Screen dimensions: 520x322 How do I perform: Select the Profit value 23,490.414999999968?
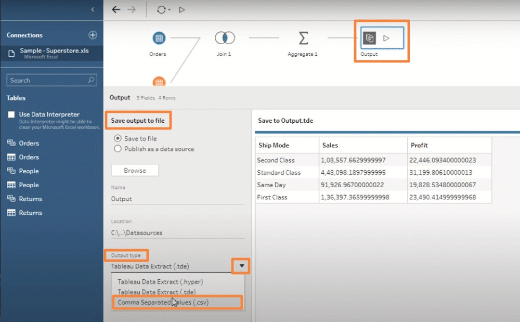449,197
